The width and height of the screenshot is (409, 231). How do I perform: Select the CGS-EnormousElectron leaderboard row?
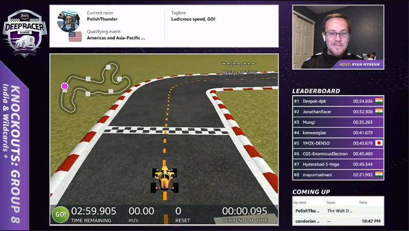click(338, 153)
